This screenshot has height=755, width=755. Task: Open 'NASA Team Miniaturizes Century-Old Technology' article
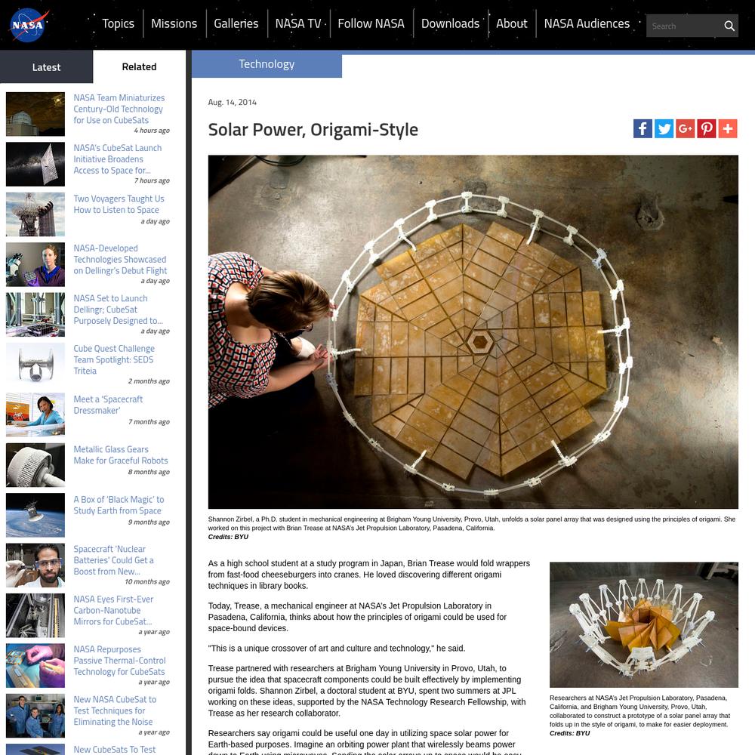tap(119, 109)
